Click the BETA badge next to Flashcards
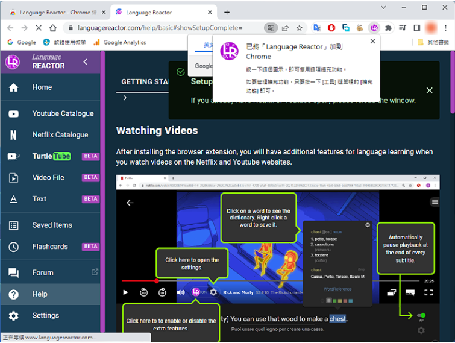Image resolution: width=455 pixels, height=343 pixels. point(90,247)
